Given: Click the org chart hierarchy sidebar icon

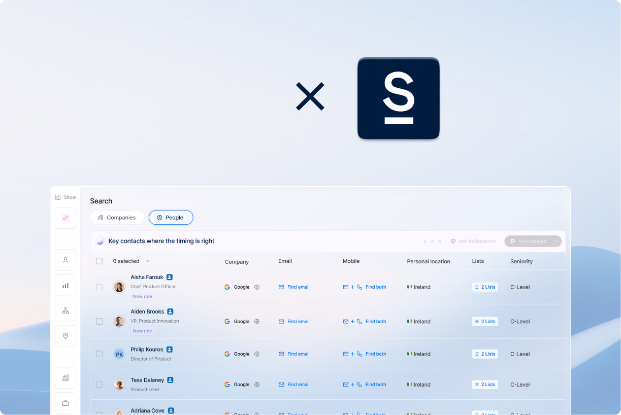Looking at the screenshot, I should (x=66, y=310).
